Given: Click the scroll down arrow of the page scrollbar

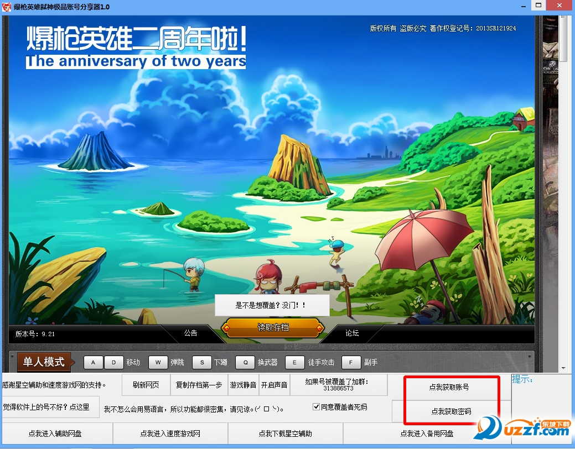Looking at the screenshot, I should tap(563, 368).
